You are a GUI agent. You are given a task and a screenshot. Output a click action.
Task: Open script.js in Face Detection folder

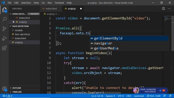[24, 42]
